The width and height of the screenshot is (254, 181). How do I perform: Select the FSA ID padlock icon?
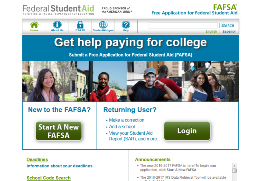80,25
